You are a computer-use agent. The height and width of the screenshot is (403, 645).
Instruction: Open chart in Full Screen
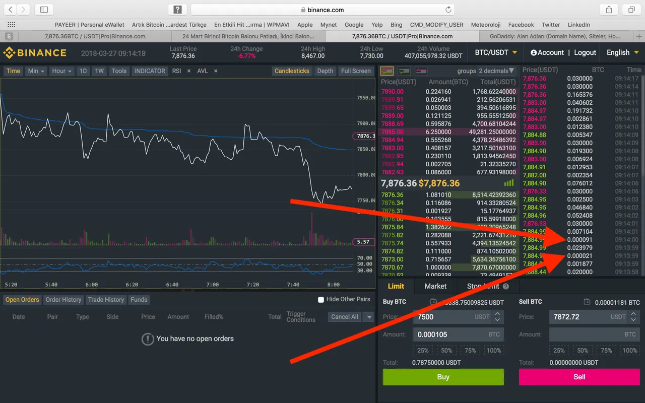pyautogui.click(x=356, y=71)
